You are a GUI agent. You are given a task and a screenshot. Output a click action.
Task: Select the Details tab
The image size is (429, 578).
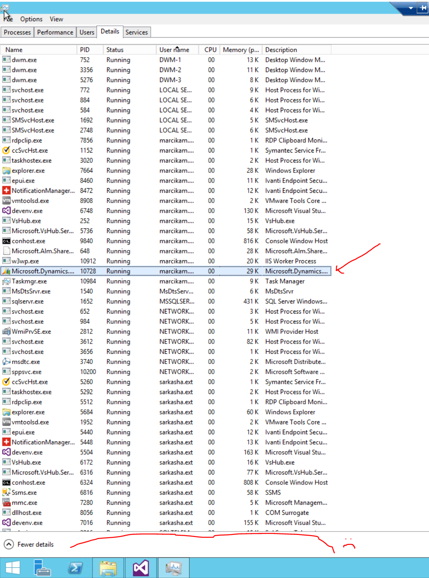click(110, 31)
